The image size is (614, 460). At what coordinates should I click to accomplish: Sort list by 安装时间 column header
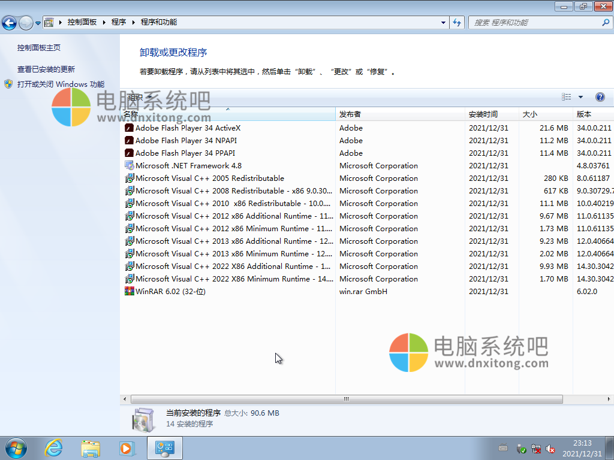(x=483, y=114)
